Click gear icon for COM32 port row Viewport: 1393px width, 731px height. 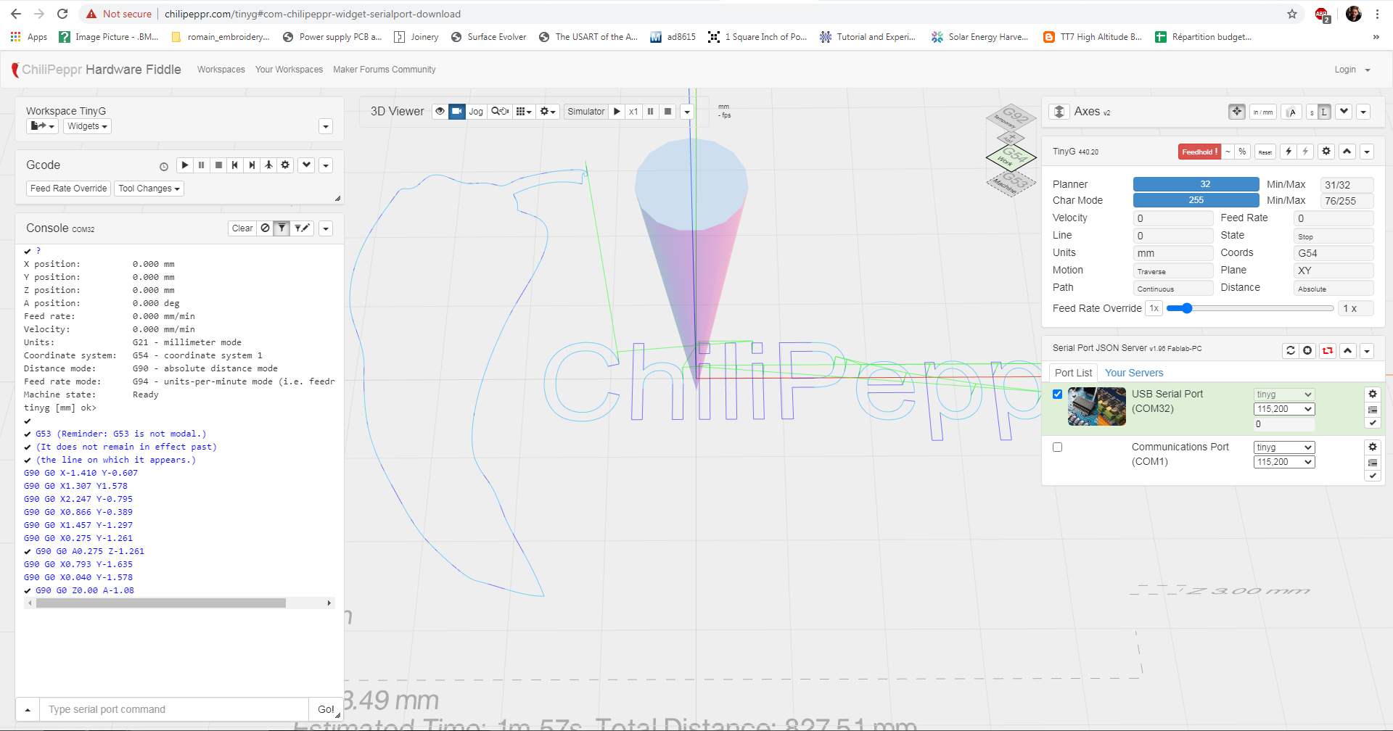pos(1373,394)
